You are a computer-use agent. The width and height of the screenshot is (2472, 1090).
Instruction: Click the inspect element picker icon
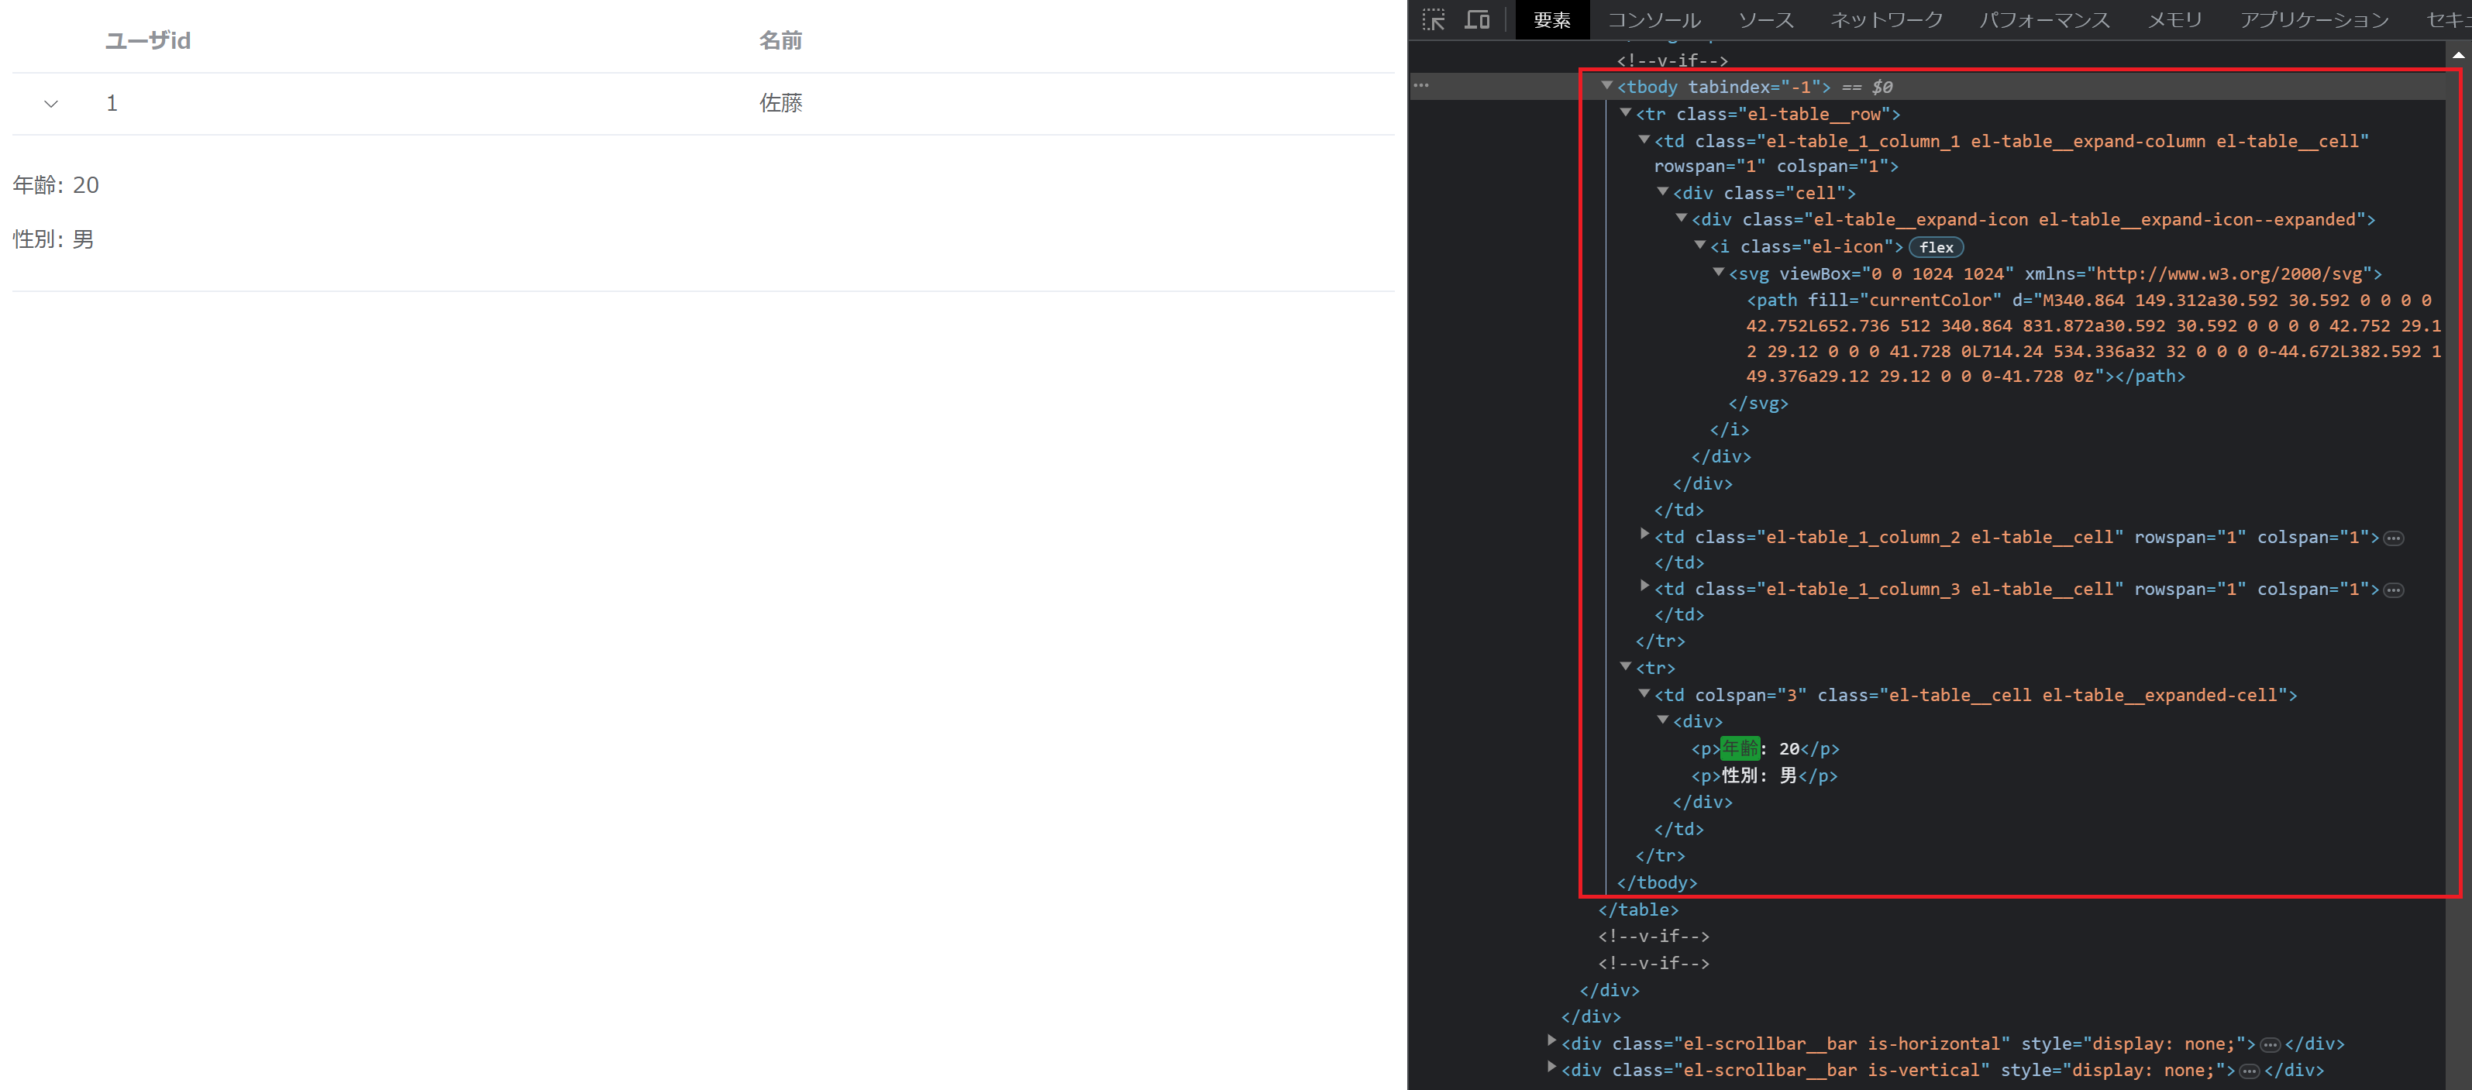click(x=1434, y=20)
